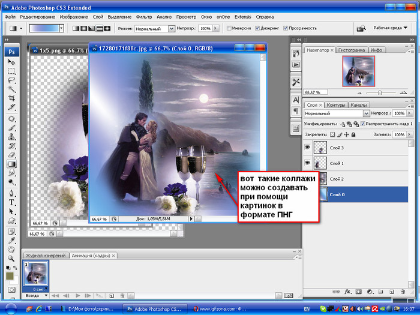The image size is (420, 315).
Task: Play the animation
Action: pyautogui.click(x=77, y=296)
